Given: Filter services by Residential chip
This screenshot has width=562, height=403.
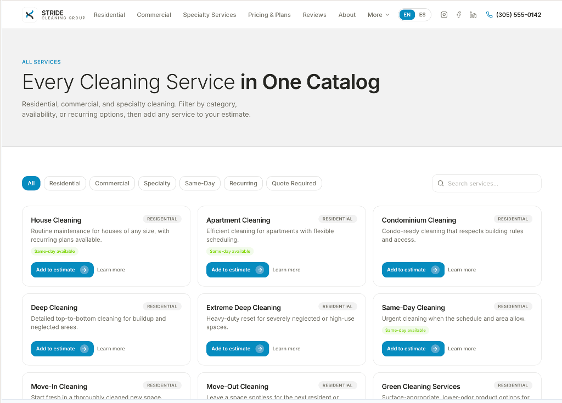Looking at the screenshot, I should click(x=65, y=184).
